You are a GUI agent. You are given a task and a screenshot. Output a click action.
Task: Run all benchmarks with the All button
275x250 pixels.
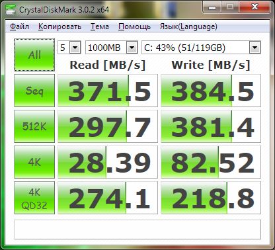click(34, 55)
